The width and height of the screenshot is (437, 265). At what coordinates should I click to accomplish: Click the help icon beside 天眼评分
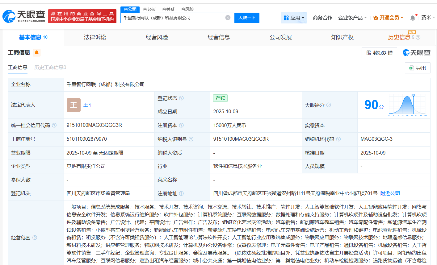328,105
